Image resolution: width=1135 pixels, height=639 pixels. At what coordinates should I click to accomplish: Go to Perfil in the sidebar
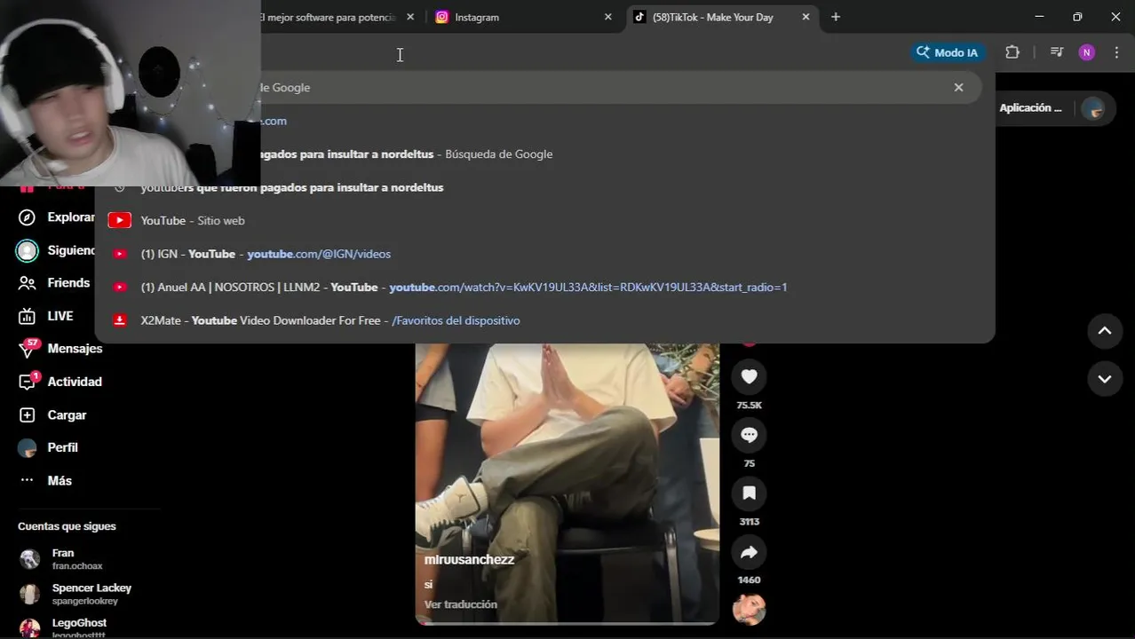click(49, 448)
